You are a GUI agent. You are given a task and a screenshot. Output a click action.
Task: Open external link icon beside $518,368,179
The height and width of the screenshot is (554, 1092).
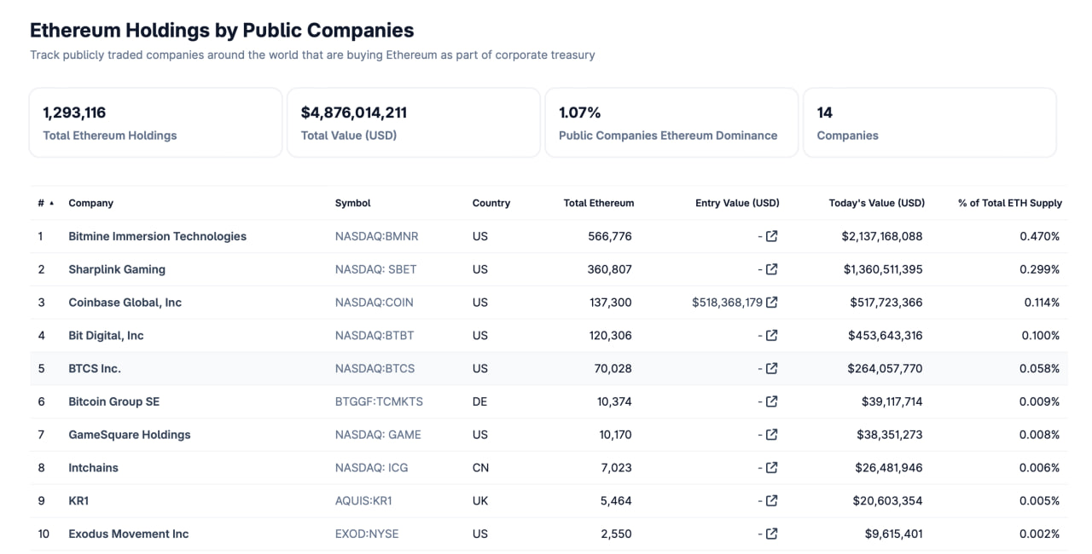click(x=771, y=303)
